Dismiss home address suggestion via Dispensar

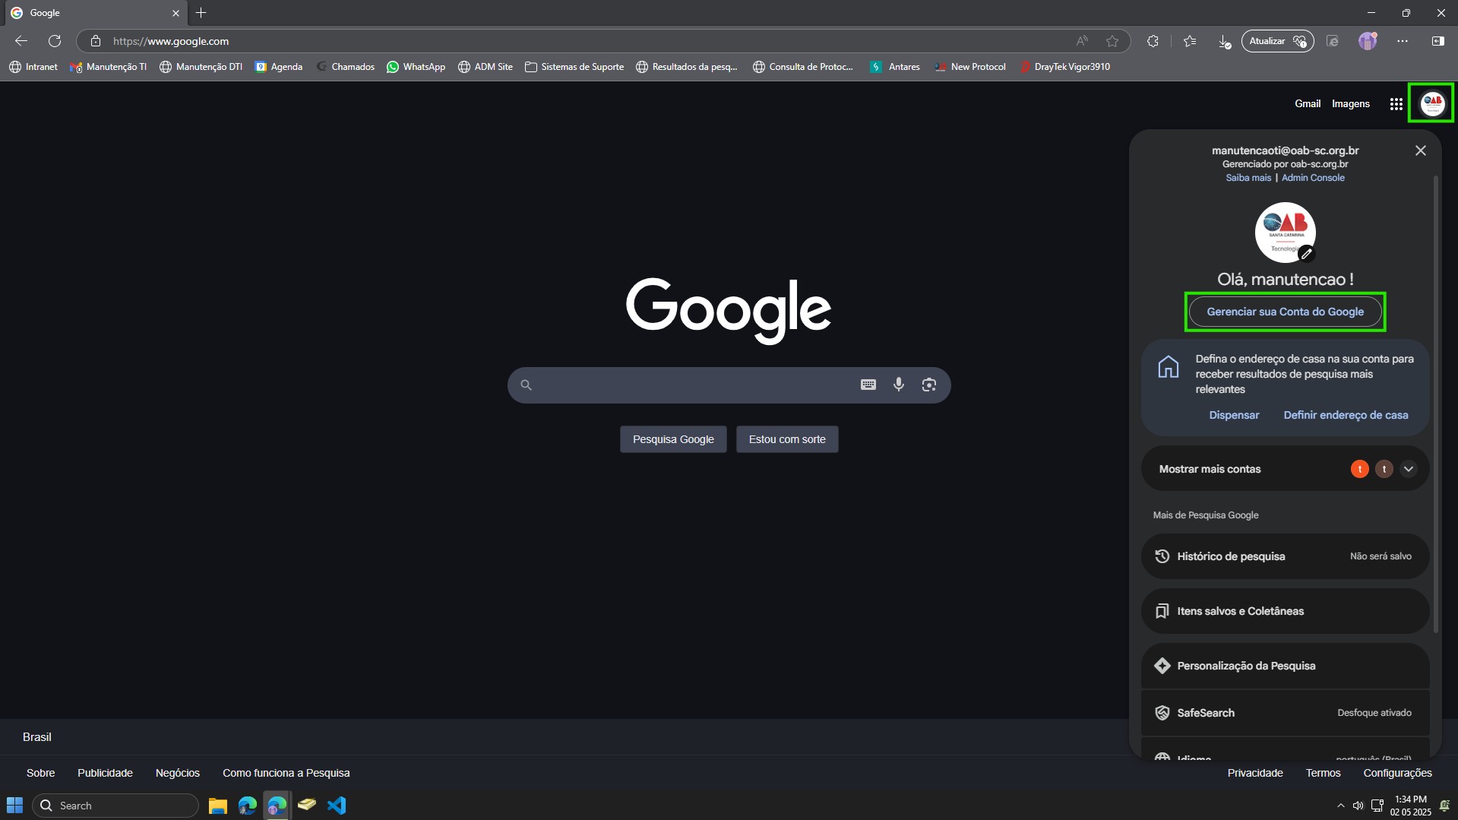1234,415
